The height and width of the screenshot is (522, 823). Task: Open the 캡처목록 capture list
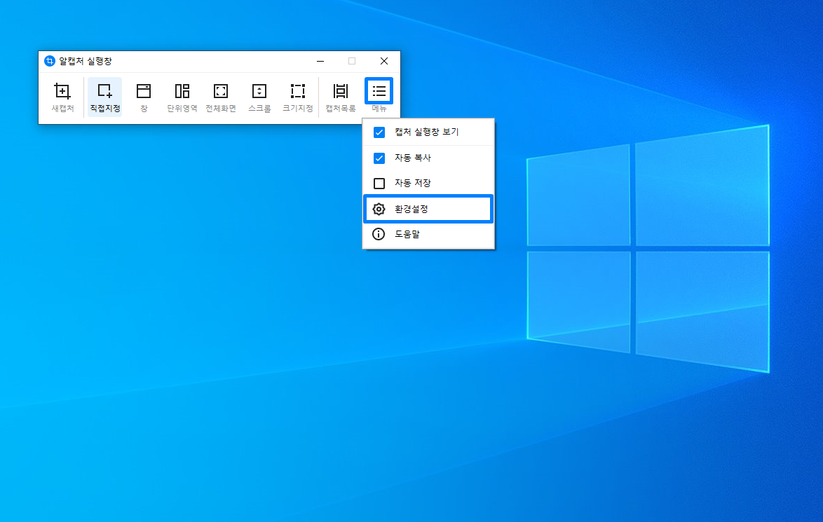(340, 97)
